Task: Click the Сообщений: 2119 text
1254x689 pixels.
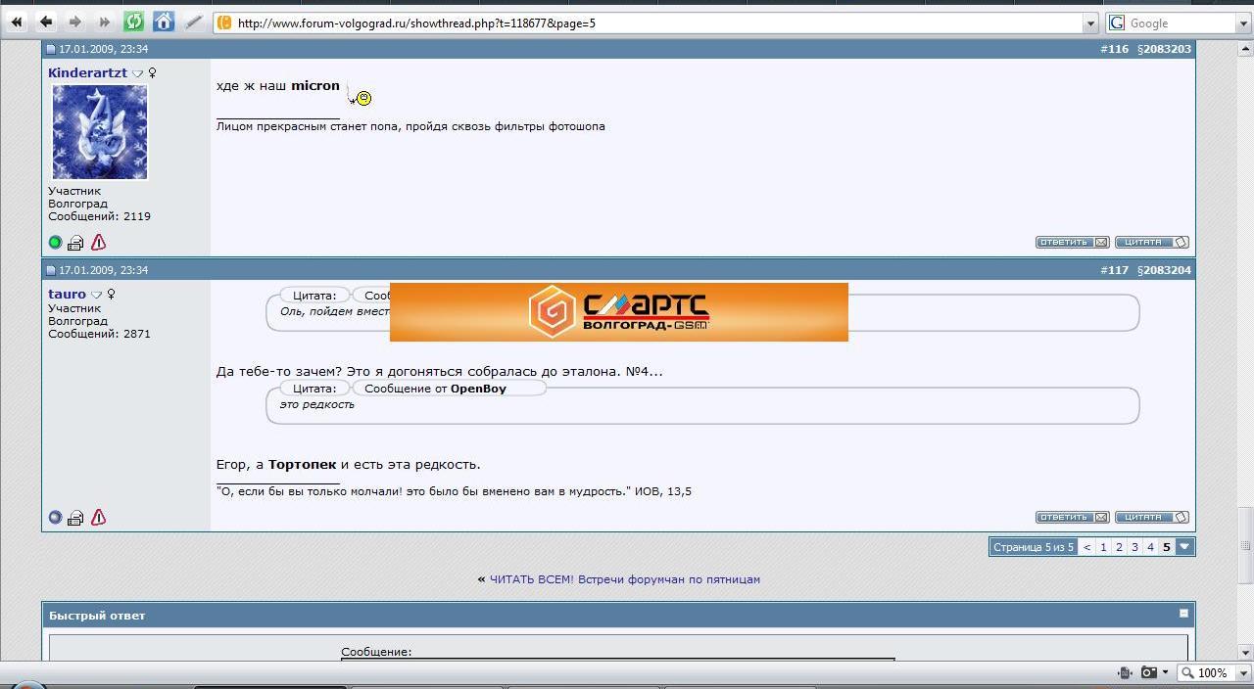Action: pos(99,216)
